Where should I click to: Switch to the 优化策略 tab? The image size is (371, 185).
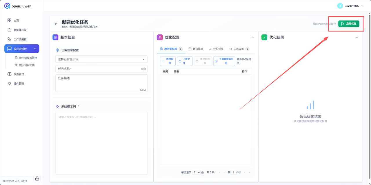(196, 49)
